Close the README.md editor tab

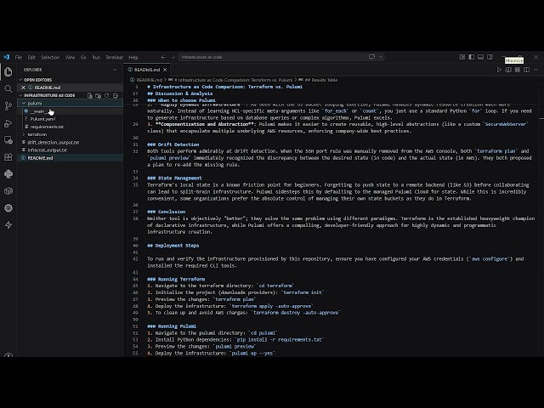click(x=165, y=70)
